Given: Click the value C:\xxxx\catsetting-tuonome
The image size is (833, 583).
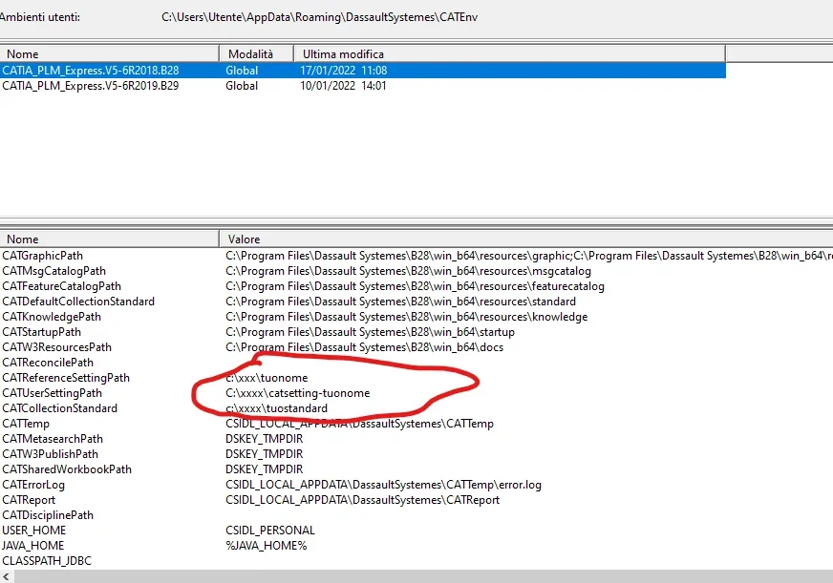Looking at the screenshot, I should (x=297, y=393).
